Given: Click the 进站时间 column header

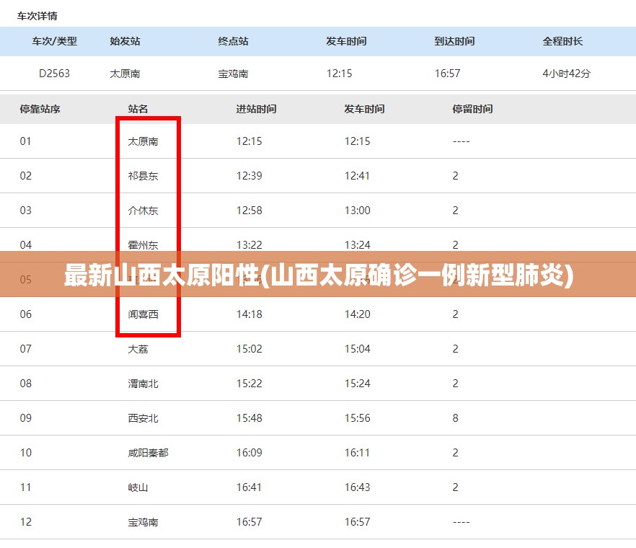Looking at the screenshot, I should click(x=257, y=109).
